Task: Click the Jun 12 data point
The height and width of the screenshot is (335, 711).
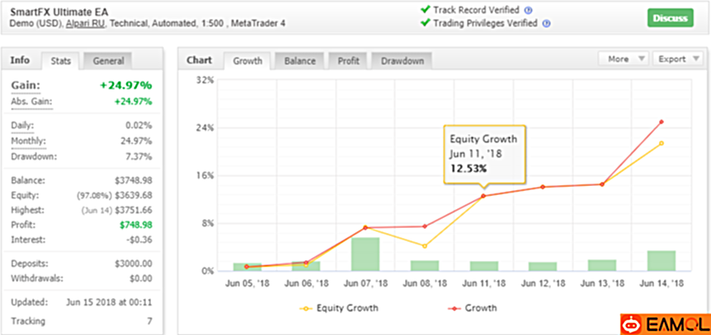Action: coord(543,187)
